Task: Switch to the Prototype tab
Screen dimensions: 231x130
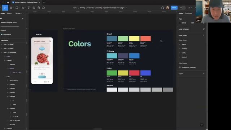Action: (188, 13)
